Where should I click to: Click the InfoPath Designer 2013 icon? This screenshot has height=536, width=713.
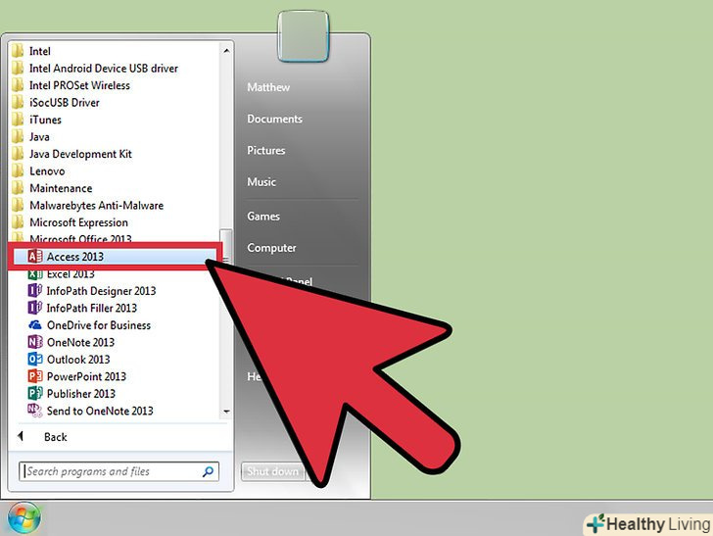[35, 291]
